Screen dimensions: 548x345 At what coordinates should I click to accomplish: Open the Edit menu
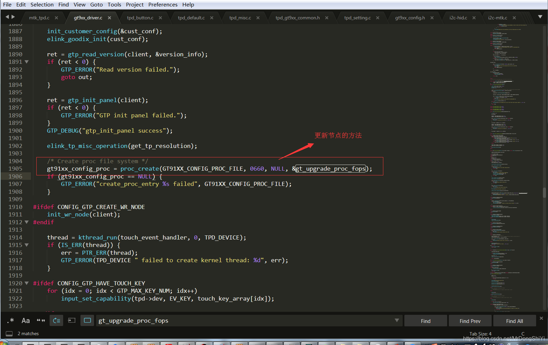[21, 4]
